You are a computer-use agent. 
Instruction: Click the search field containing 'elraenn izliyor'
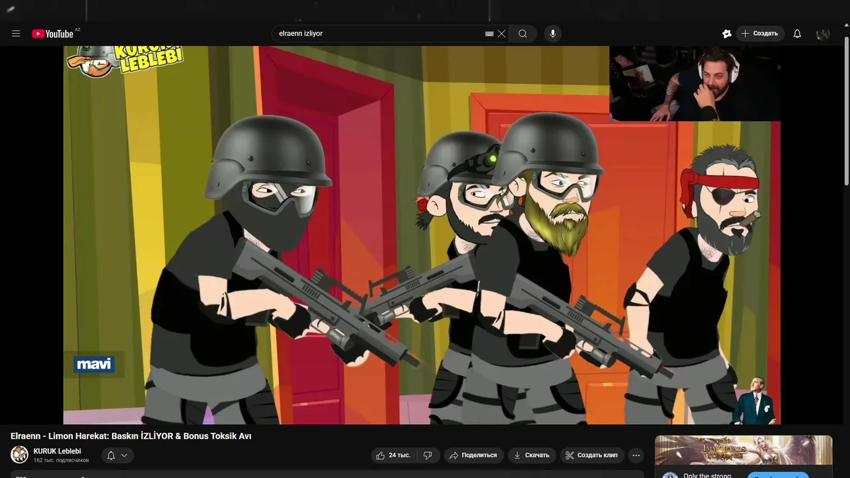[390, 34]
